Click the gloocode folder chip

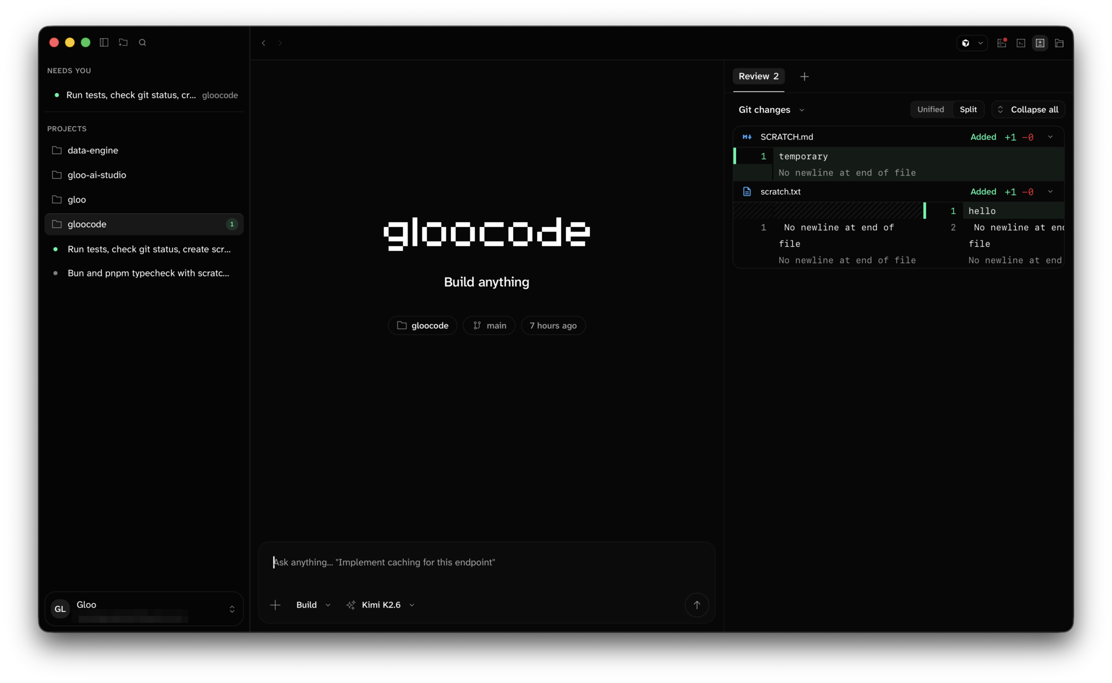point(423,325)
